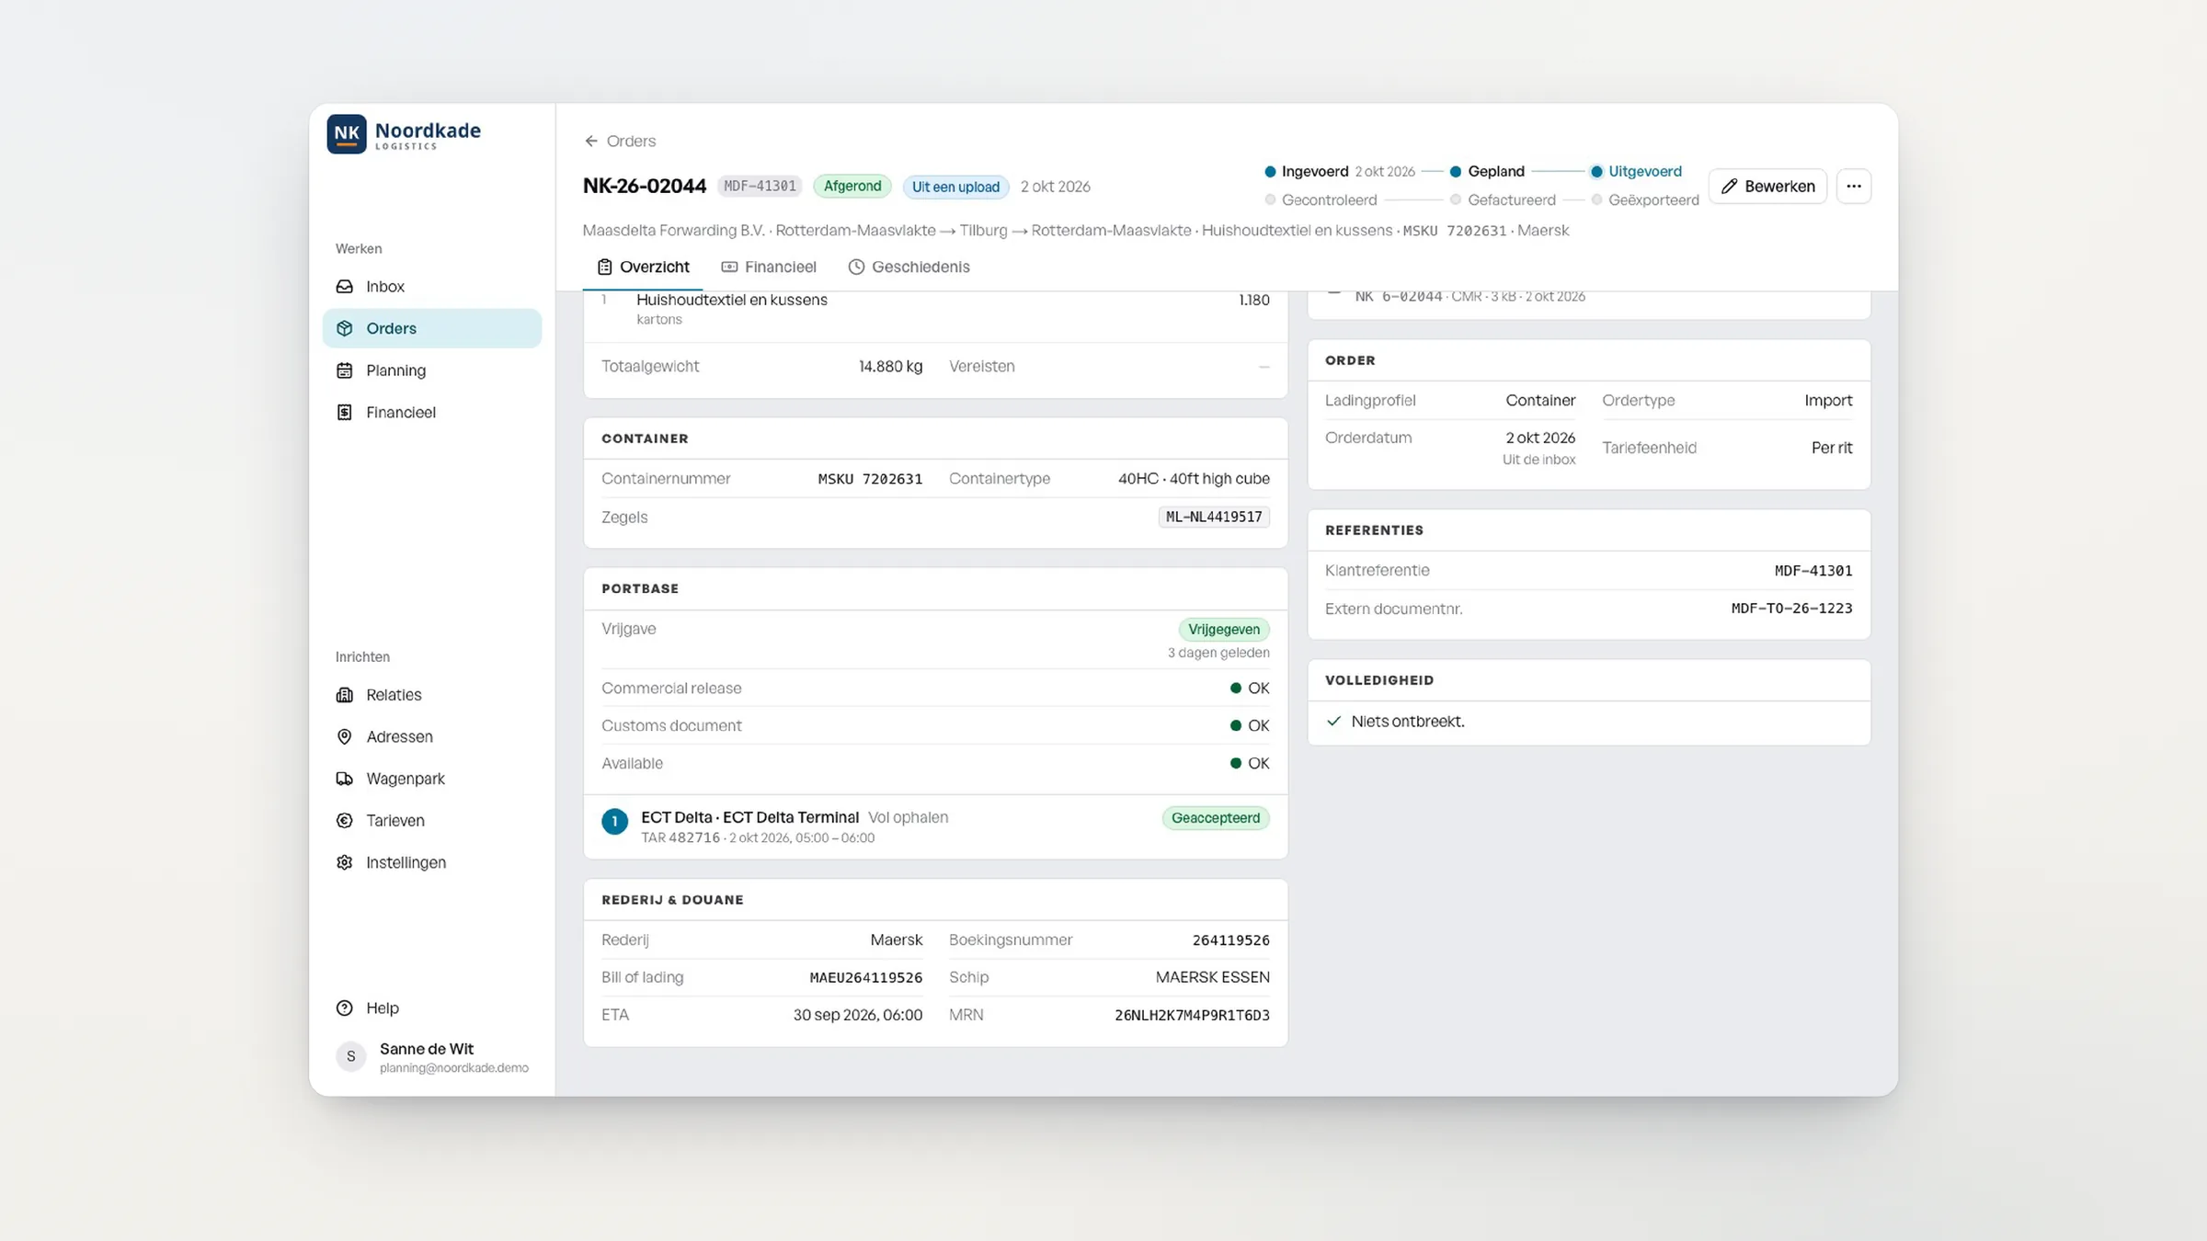Click MRN value 26NLH2K7M4P9R1T6D3
2207x1241 pixels.
pyautogui.click(x=1192, y=1016)
